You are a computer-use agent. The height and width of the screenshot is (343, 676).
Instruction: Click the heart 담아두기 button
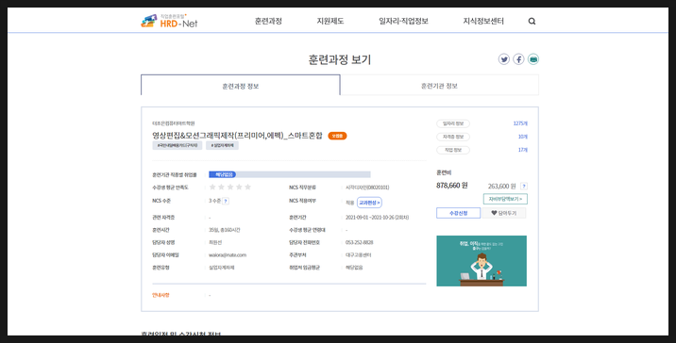(503, 213)
